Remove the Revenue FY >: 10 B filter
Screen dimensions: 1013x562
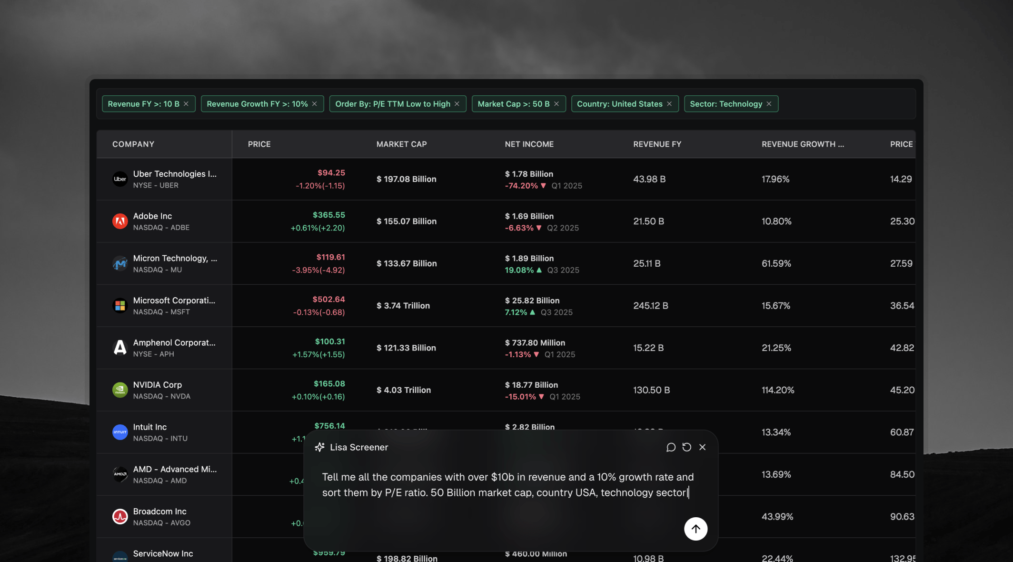tap(186, 104)
